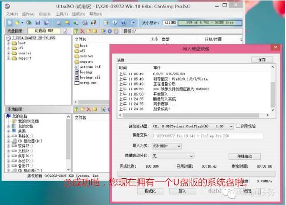Image resolution: width=286 pixels, height=205 pixels.
Task: Open the 选项(O) menu
Action: 79,14
